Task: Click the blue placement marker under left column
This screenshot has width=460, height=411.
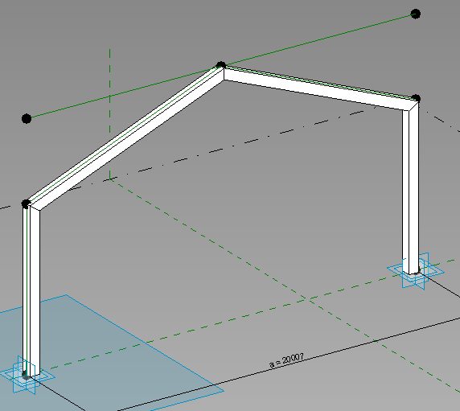Action: click(27, 376)
